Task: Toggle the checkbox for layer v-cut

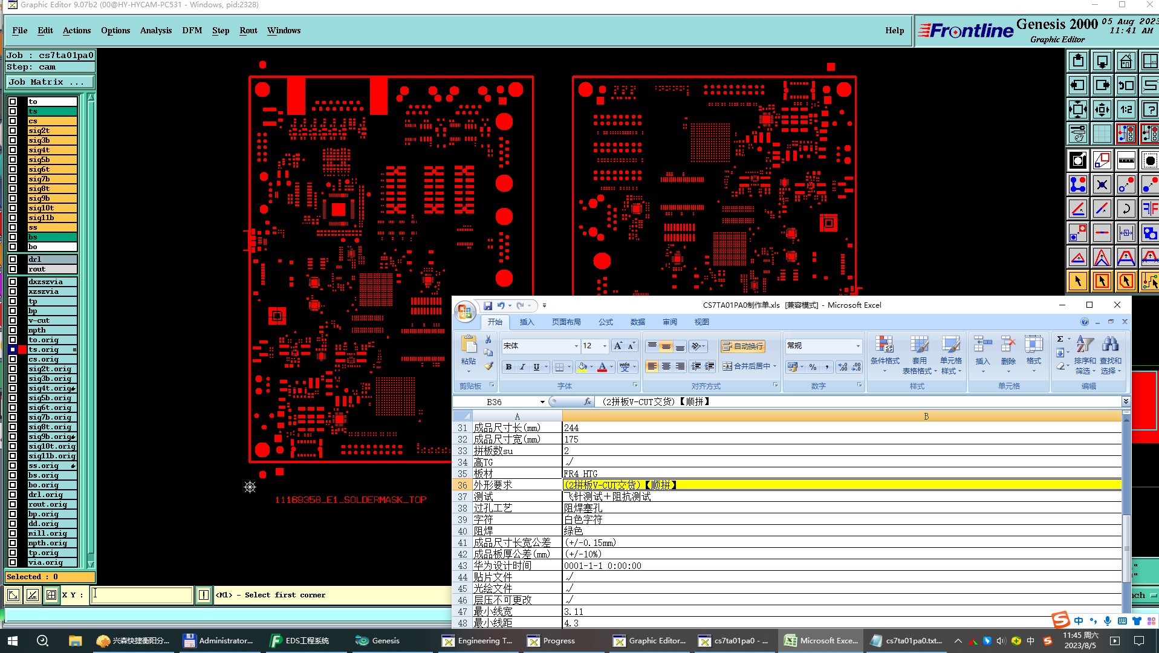Action: click(x=13, y=320)
